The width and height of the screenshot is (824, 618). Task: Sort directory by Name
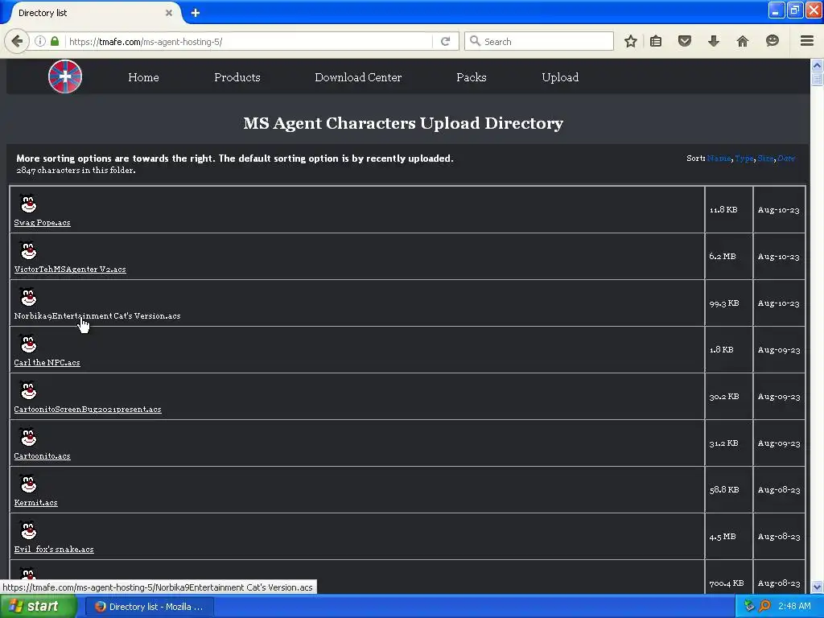coord(719,159)
